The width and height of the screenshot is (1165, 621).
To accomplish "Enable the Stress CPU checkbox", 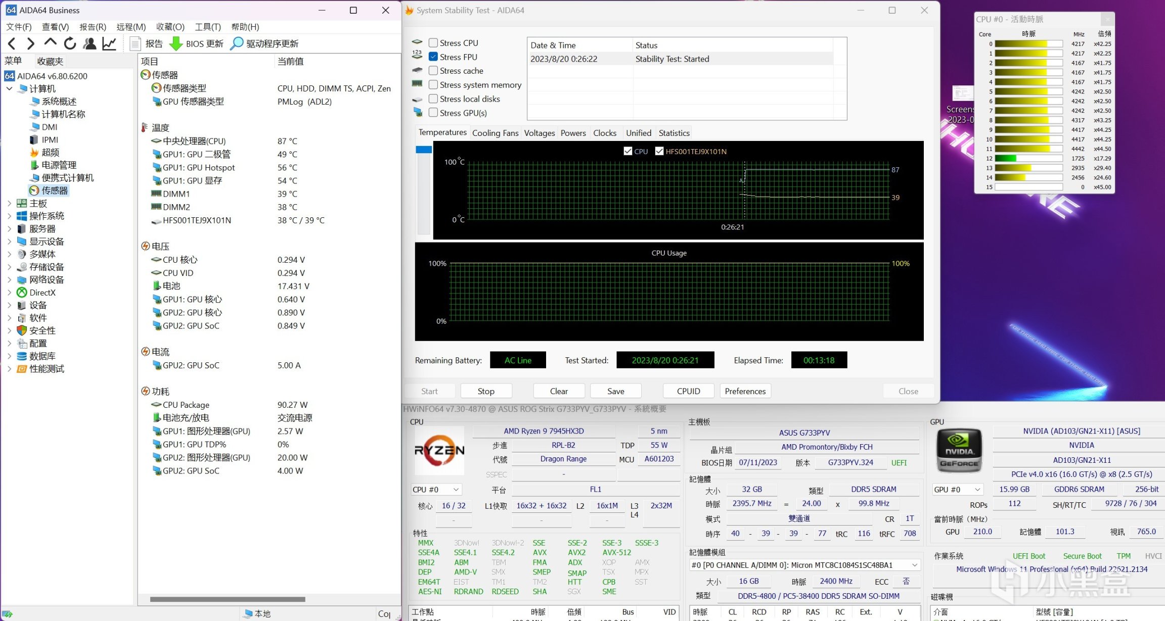I will click(433, 43).
